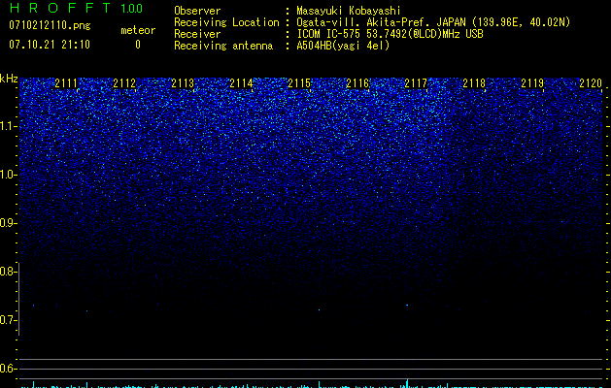
Task: Click the 2115 time marker
Action: [299, 83]
